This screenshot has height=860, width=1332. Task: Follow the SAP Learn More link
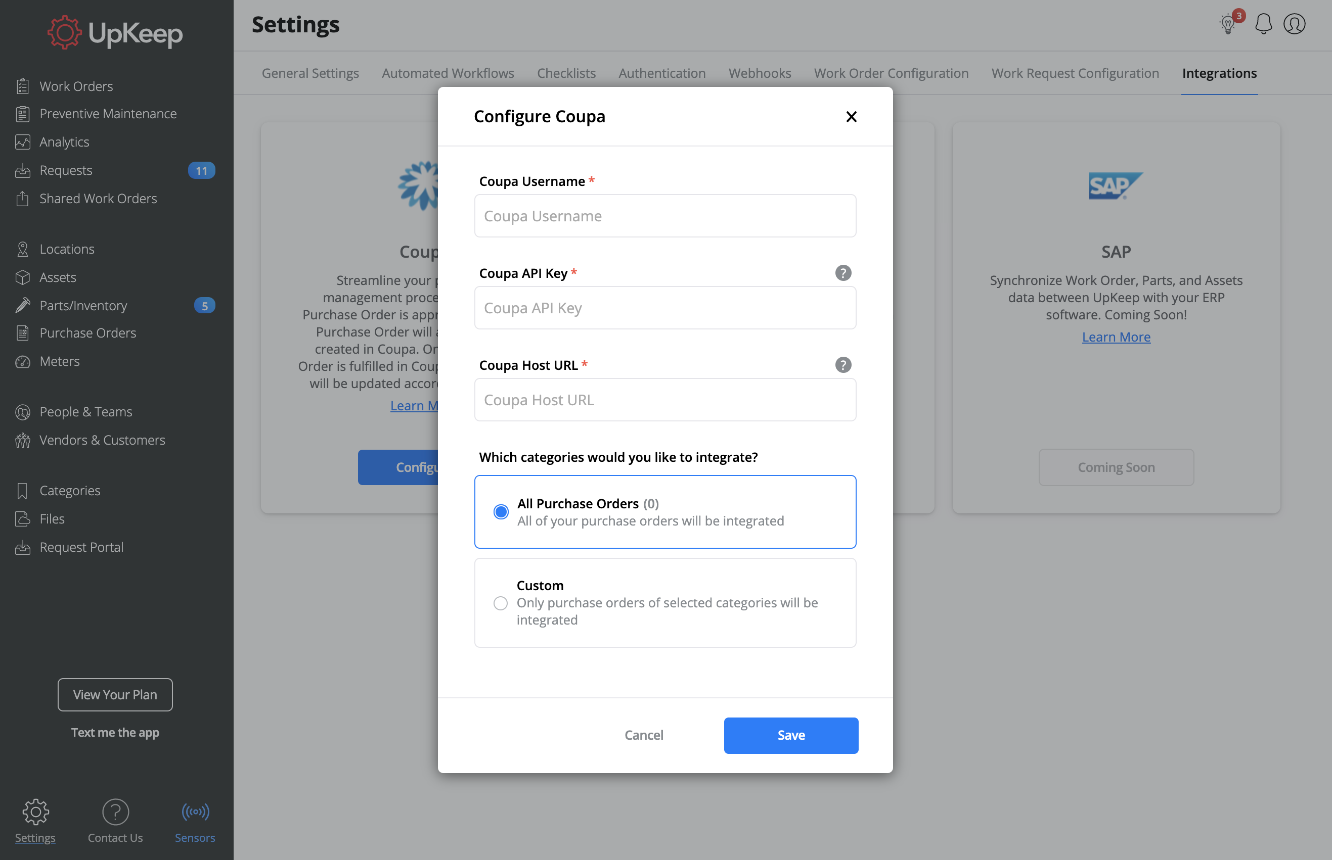point(1116,337)
